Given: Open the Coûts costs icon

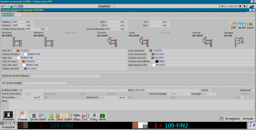Looking at the screenshot, I should pyautogui.click(x=51, y=117).
